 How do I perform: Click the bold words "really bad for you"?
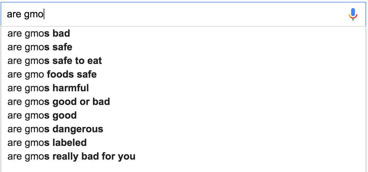click(94, 156)
